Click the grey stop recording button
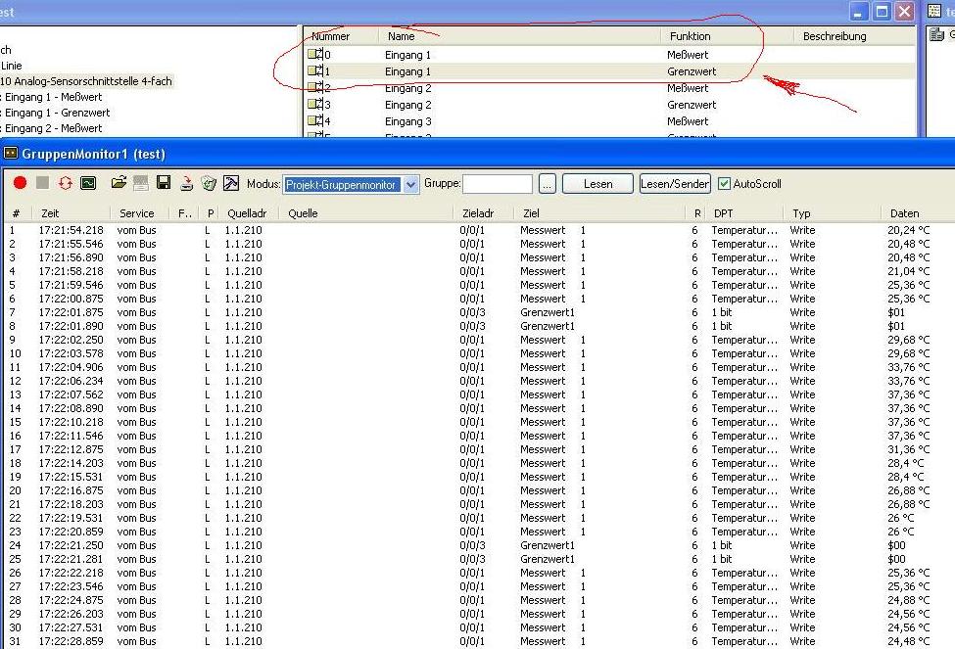The image size is (955, 649). 42,183
